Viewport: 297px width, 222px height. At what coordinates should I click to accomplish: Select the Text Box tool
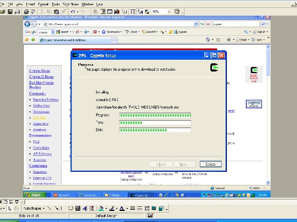click(78, 208)
